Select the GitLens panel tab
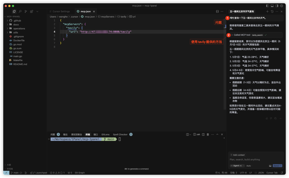This screenshot has height=178, width=289. (105, 135)
